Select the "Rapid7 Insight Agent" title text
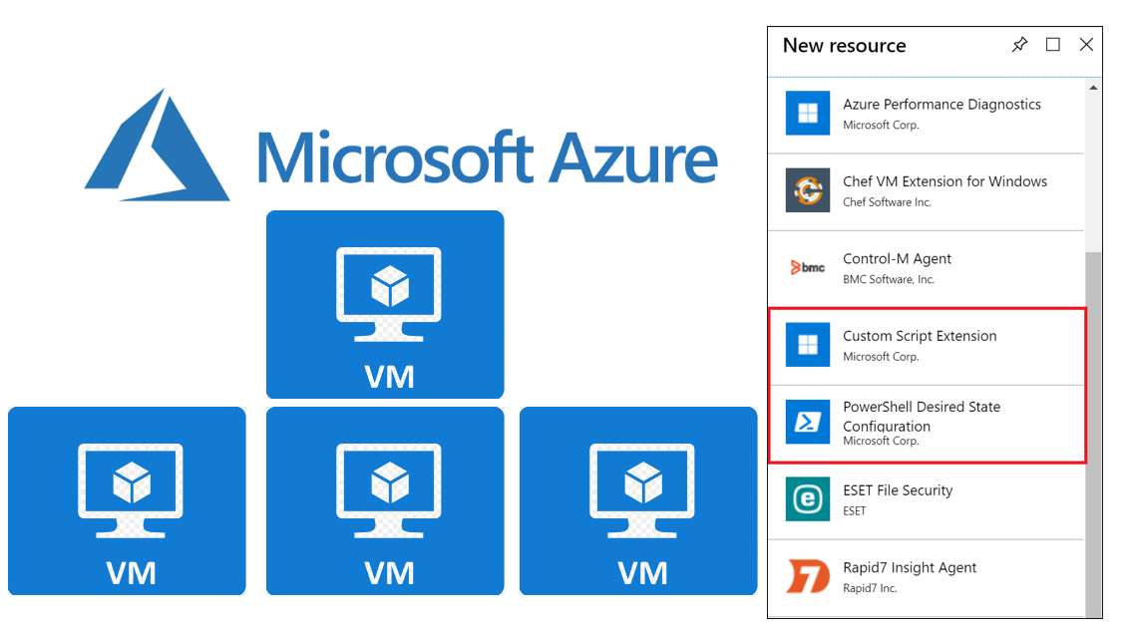 click(x=910, y=568)
